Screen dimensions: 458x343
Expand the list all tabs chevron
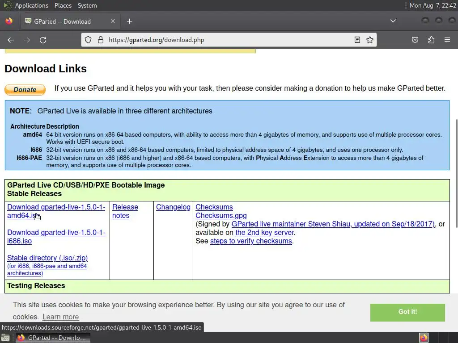pos(393,21)
